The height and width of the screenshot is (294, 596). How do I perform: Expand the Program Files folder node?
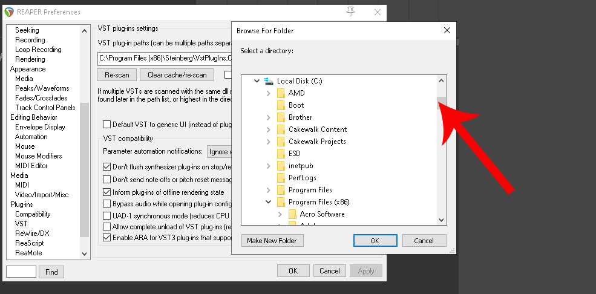[269, 190]
